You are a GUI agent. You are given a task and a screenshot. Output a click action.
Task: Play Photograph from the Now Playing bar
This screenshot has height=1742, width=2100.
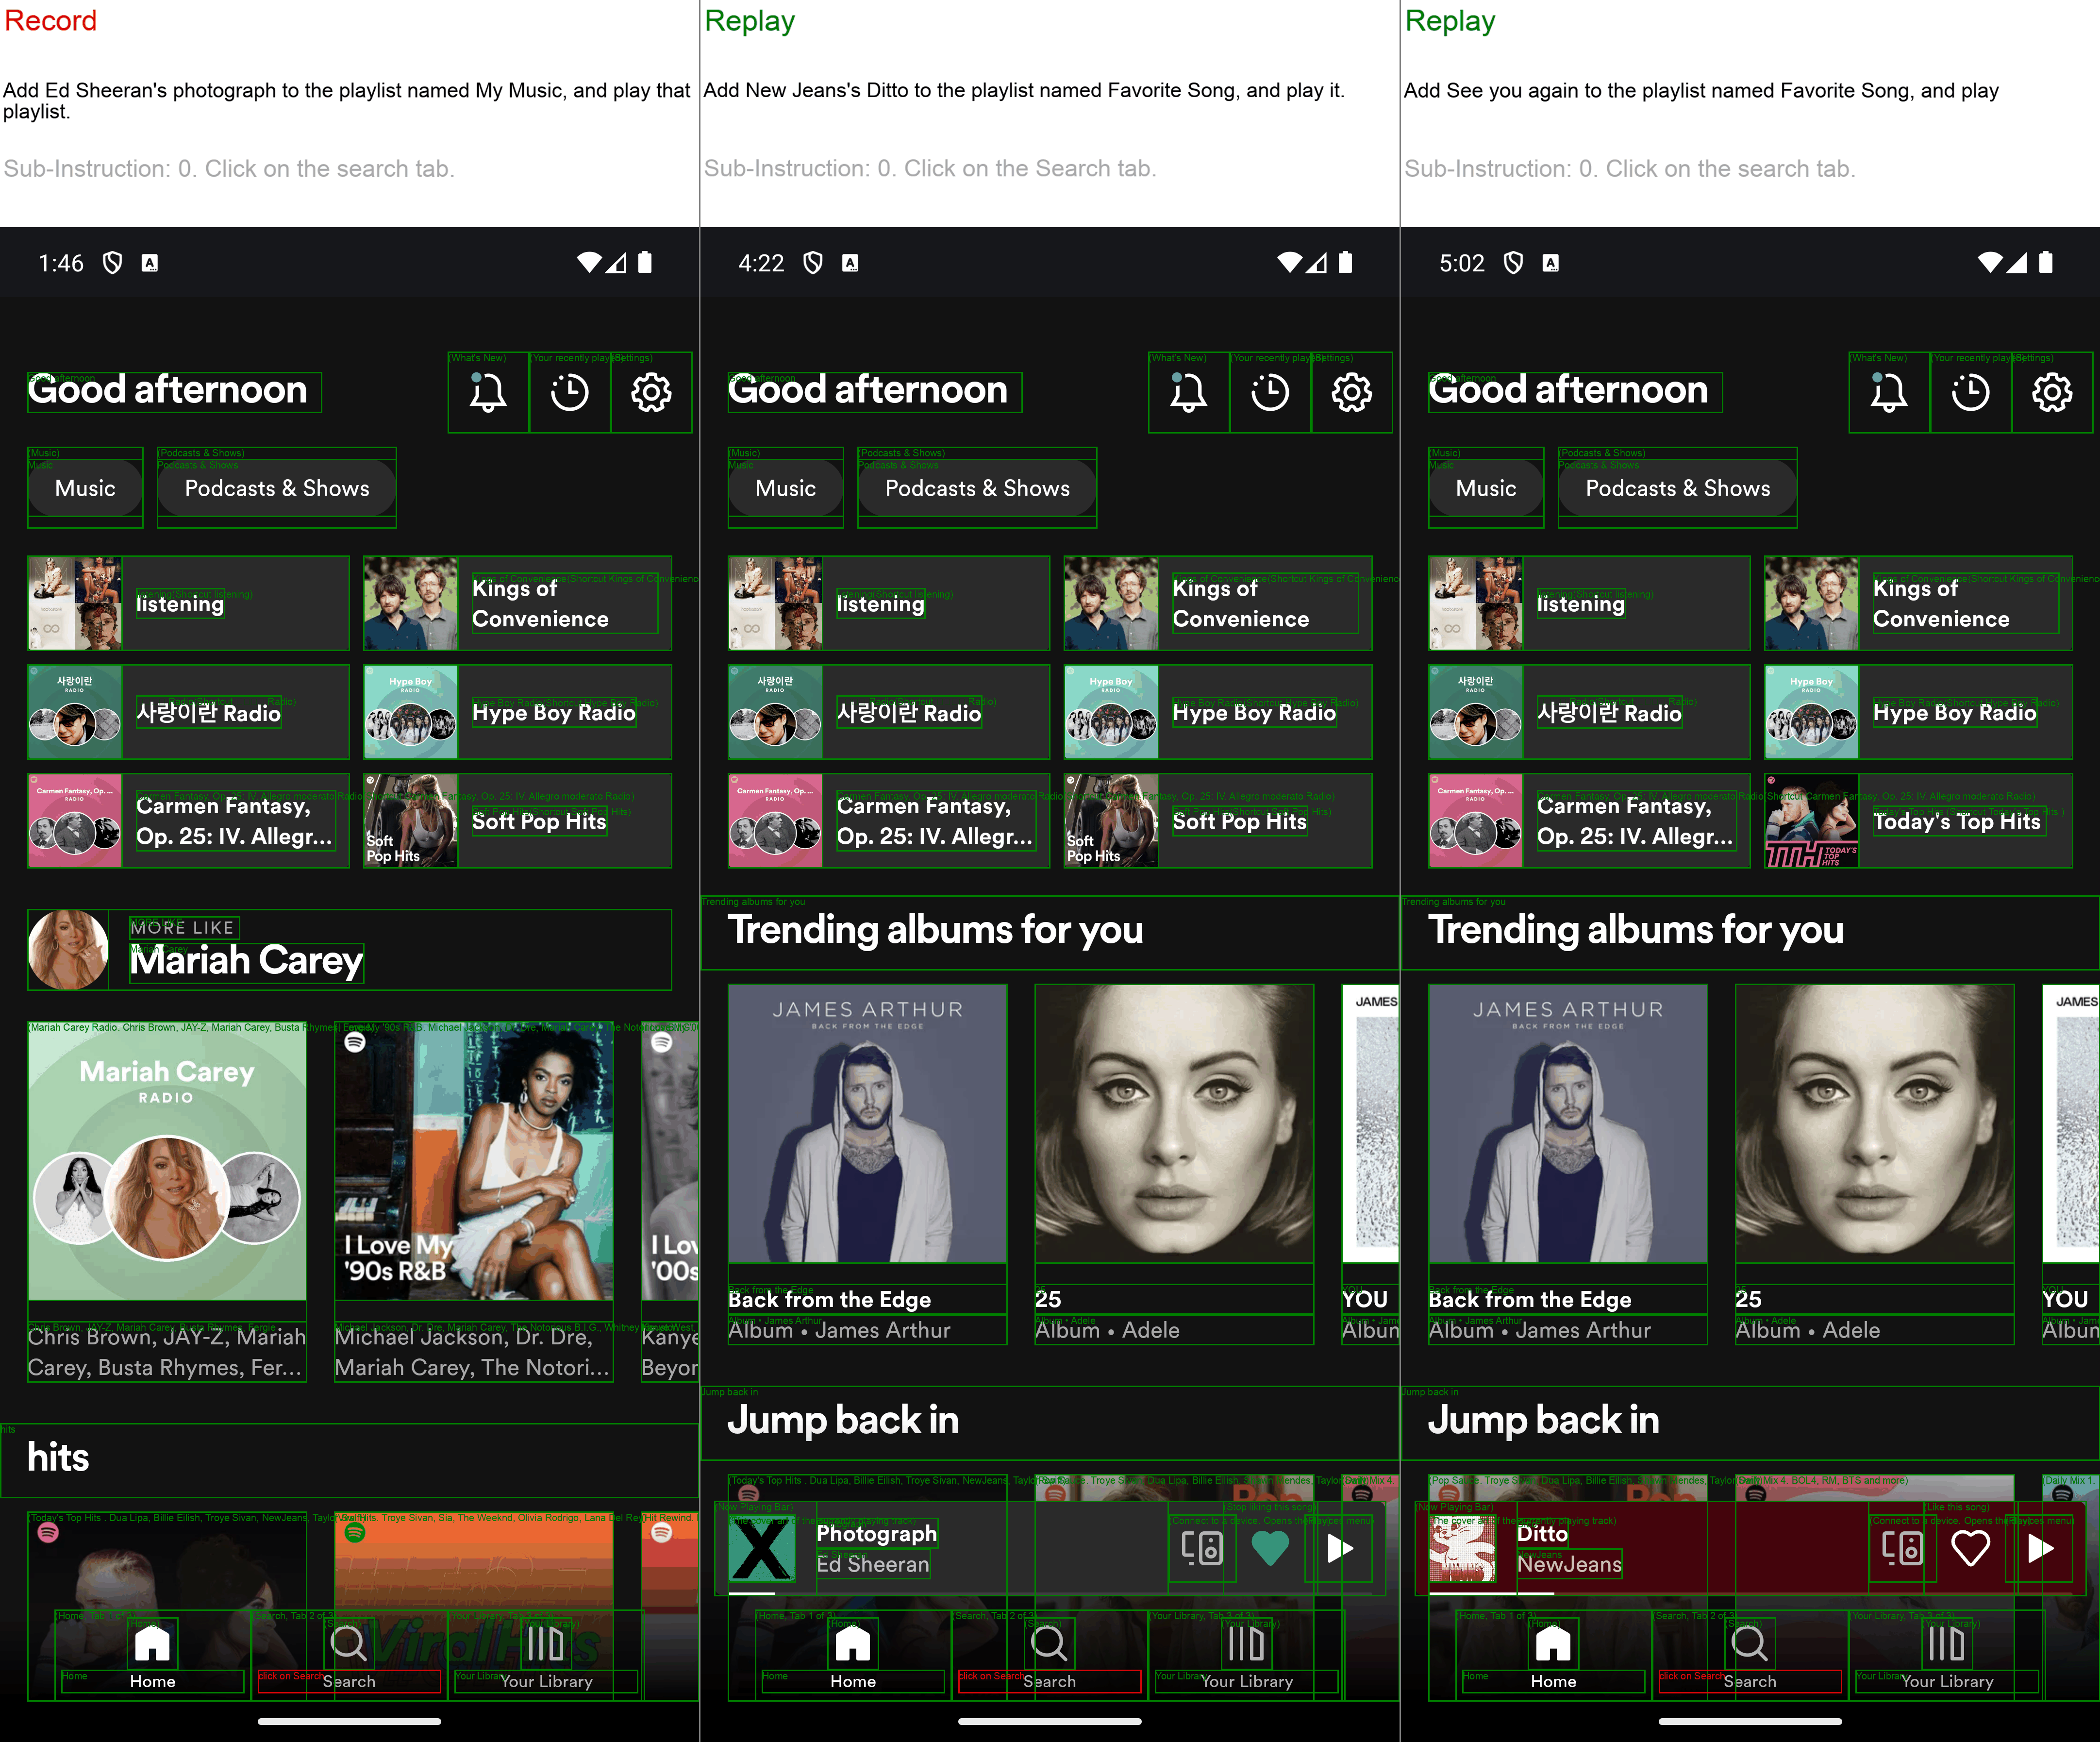(1340, 1549)
